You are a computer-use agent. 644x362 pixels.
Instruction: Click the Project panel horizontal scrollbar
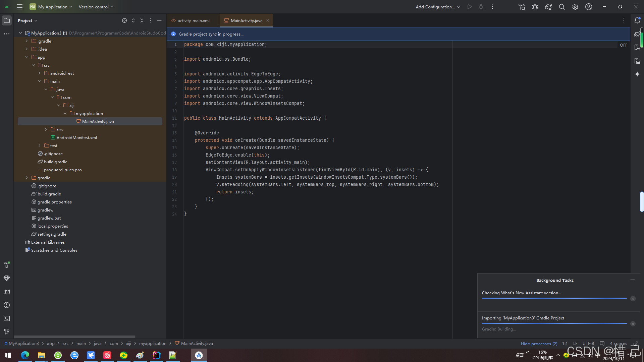click(74, 337)
